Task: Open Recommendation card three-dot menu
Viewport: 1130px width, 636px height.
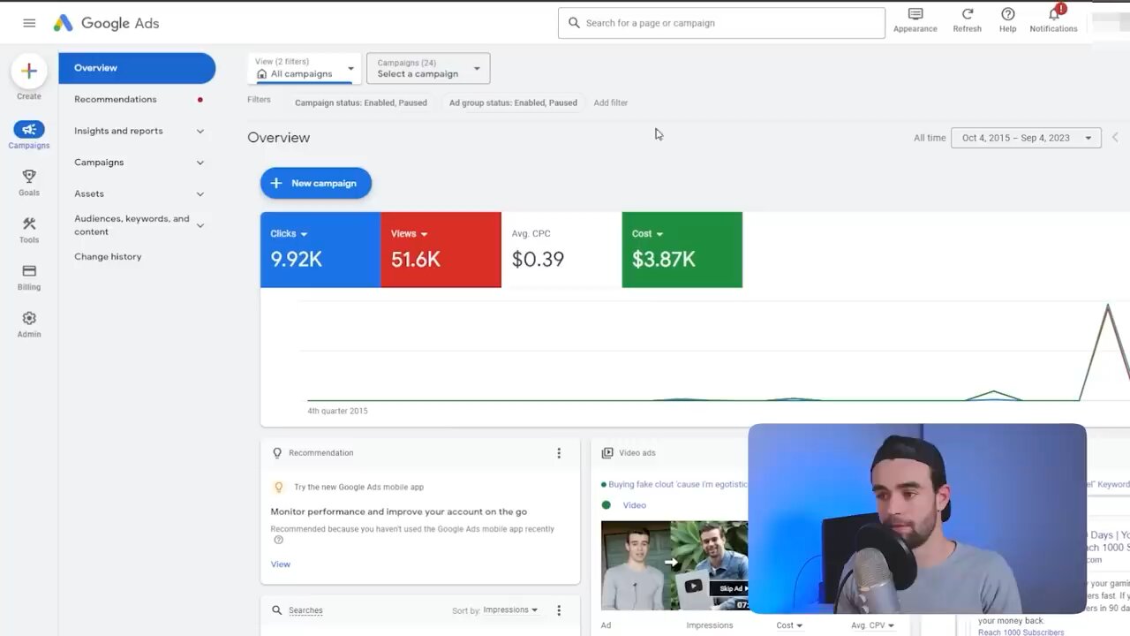Action: pos(559,453)
